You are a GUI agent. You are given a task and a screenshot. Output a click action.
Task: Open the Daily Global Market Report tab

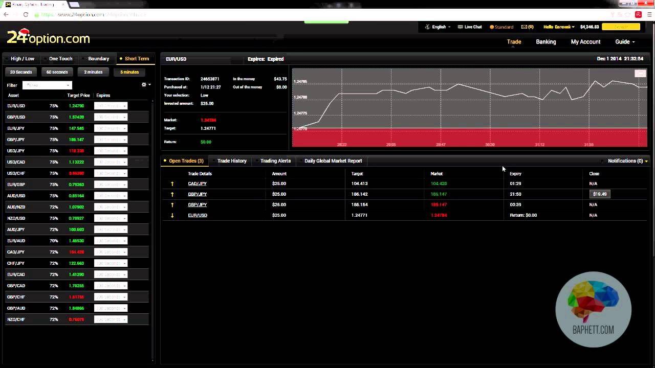[x=333, y=161]
